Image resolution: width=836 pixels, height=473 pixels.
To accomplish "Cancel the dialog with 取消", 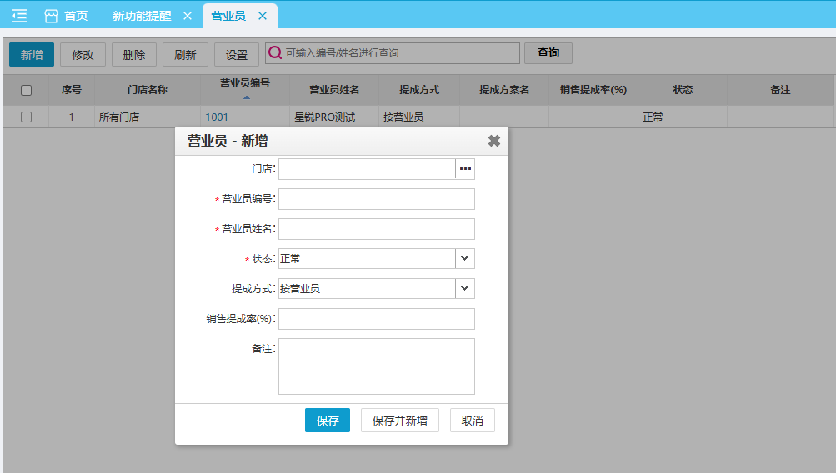I will (472, 421).
